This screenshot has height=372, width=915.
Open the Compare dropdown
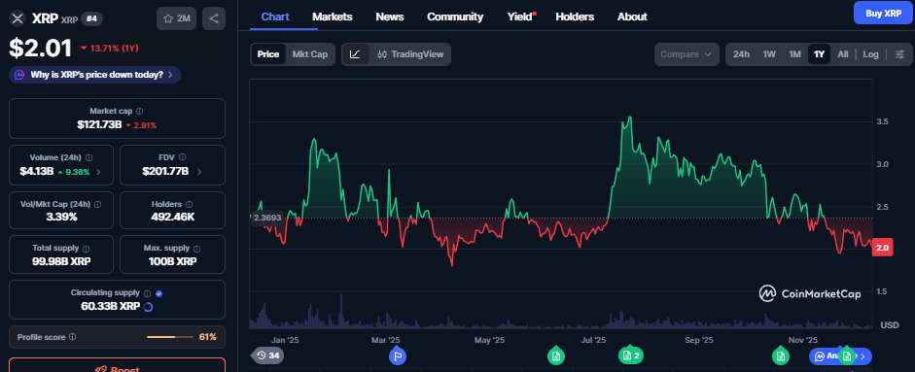686,54
